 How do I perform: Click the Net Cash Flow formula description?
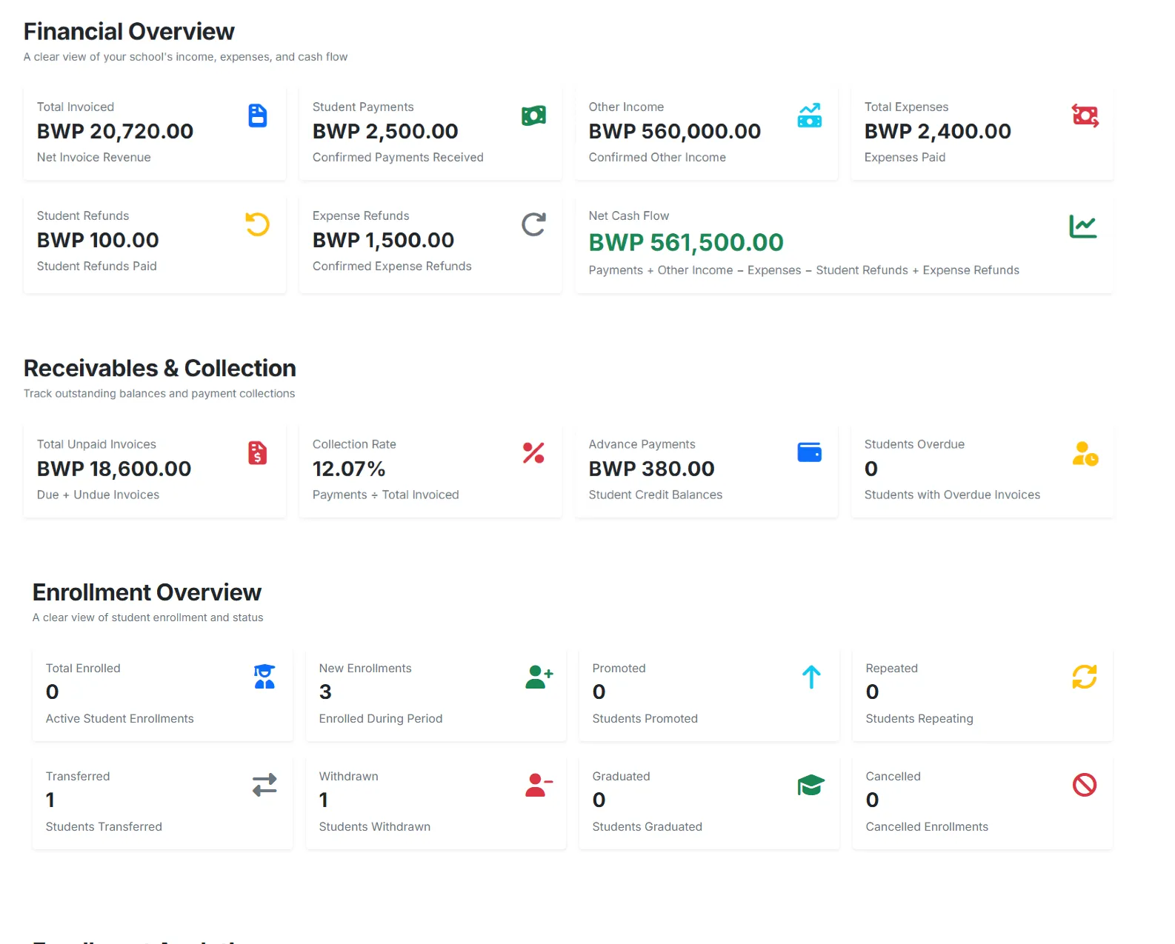(804, 270)
